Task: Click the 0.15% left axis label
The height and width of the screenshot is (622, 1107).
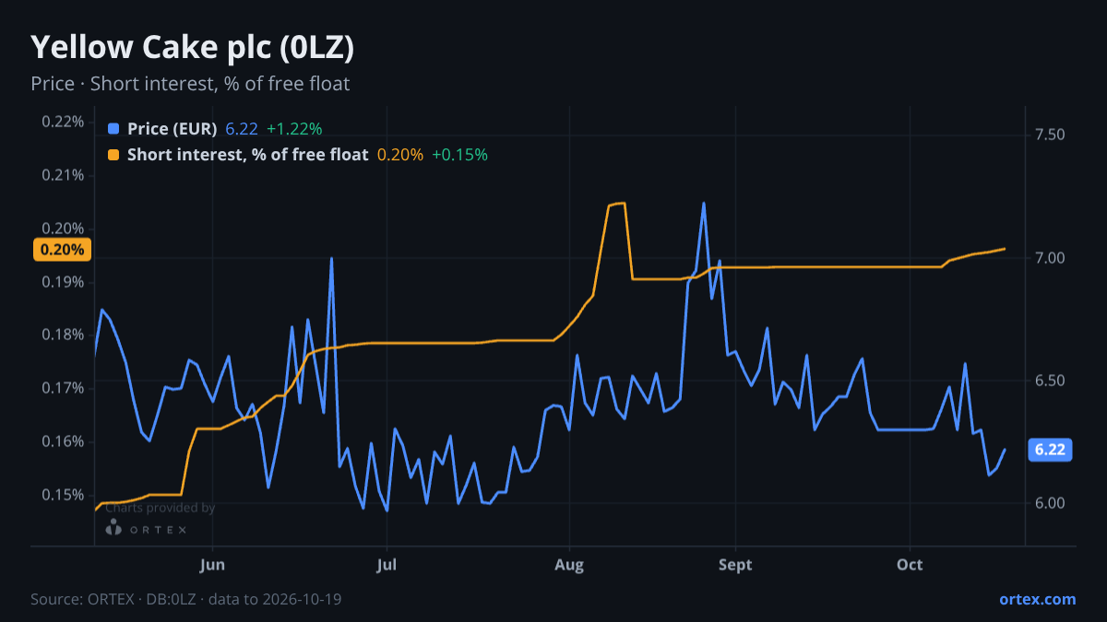Action: click(x=63, y=495)
